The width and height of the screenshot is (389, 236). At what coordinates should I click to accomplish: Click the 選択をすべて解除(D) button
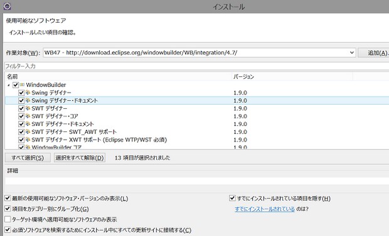click(80, 158)
